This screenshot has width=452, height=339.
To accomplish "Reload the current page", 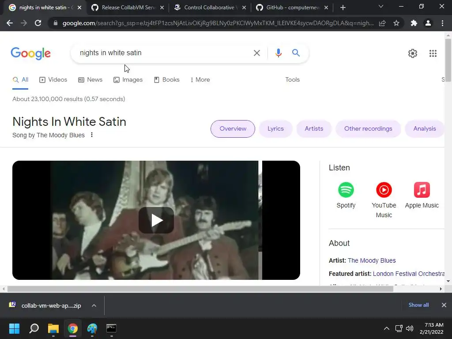I will coord(38,23).
